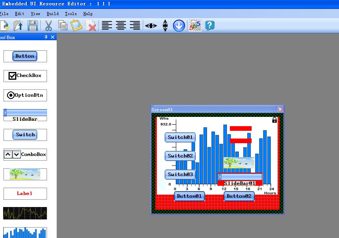
Task: Close the Screen01 window
Action: pyautogui.click(x=280, y=110)
